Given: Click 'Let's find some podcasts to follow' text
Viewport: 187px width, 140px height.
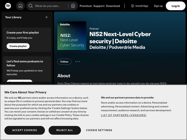Looking at the screenshot, I should pyautogui.click(x=25, y=63).
